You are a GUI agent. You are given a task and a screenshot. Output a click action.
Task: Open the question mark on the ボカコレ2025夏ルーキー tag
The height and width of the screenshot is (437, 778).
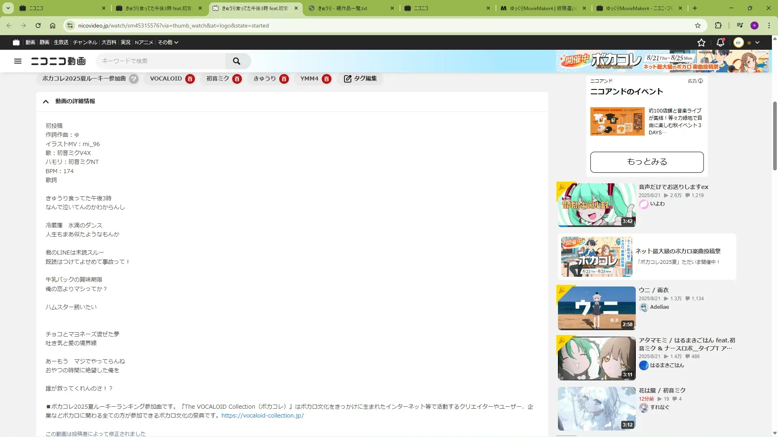click(x=134, y=79)
